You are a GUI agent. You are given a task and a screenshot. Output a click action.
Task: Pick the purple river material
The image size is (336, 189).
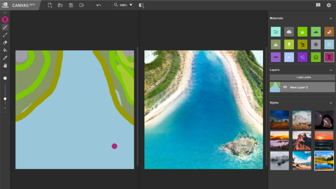(x=276, y=57)
